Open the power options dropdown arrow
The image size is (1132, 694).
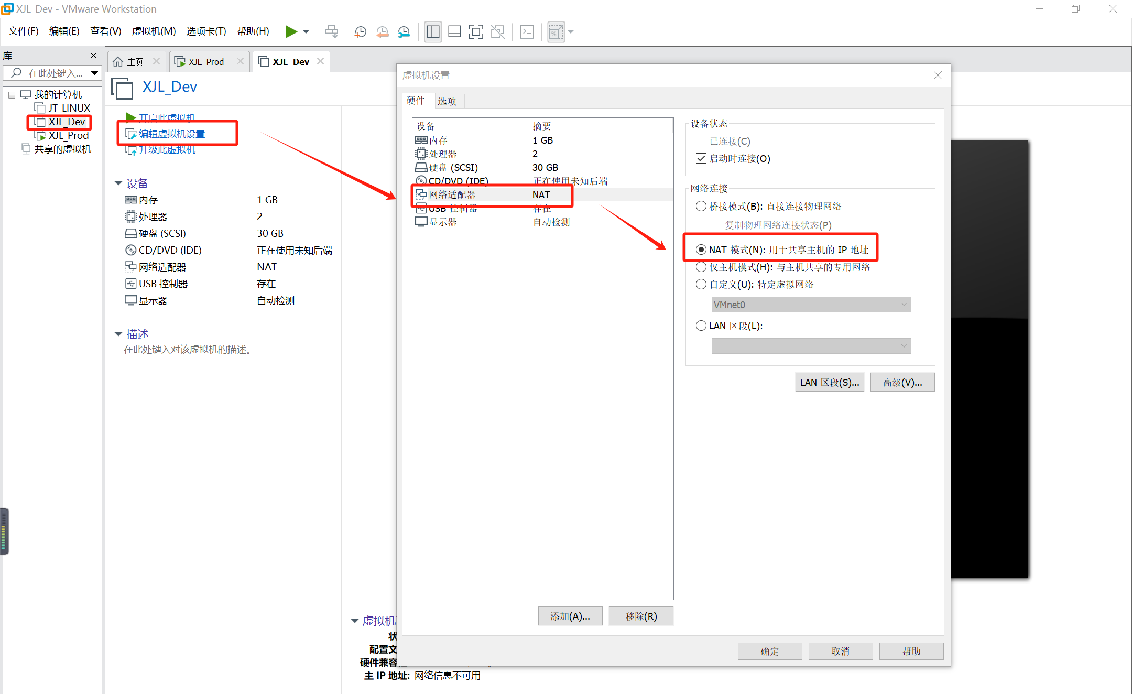(306, 32)
